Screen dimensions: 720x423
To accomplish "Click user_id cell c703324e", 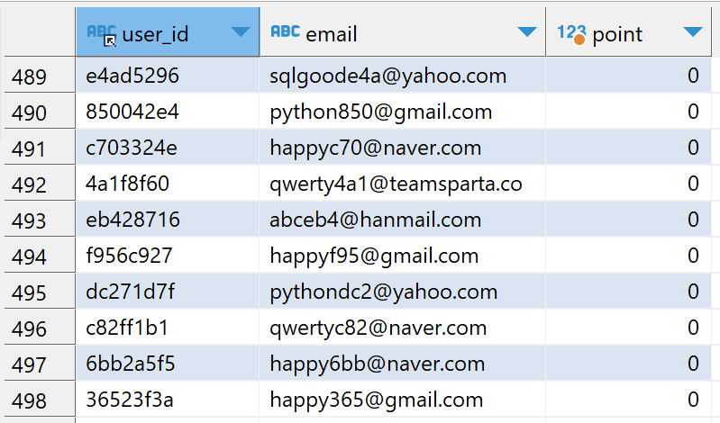I will 169,148.
